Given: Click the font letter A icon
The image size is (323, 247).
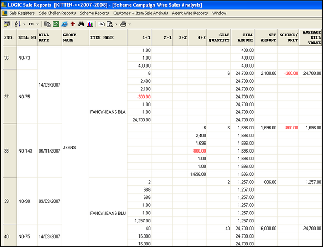Looking at the screenshot, I should click(101, 24).
